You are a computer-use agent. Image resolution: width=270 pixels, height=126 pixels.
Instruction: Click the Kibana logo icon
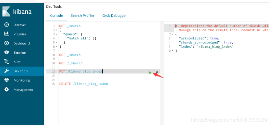[x=6, y=12]
